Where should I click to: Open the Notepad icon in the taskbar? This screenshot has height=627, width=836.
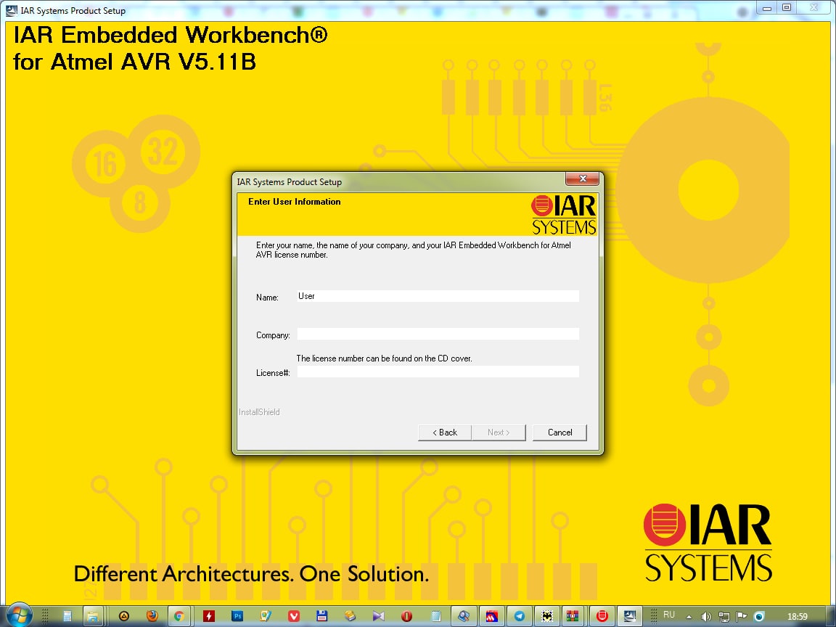click(x=435, y=616)
